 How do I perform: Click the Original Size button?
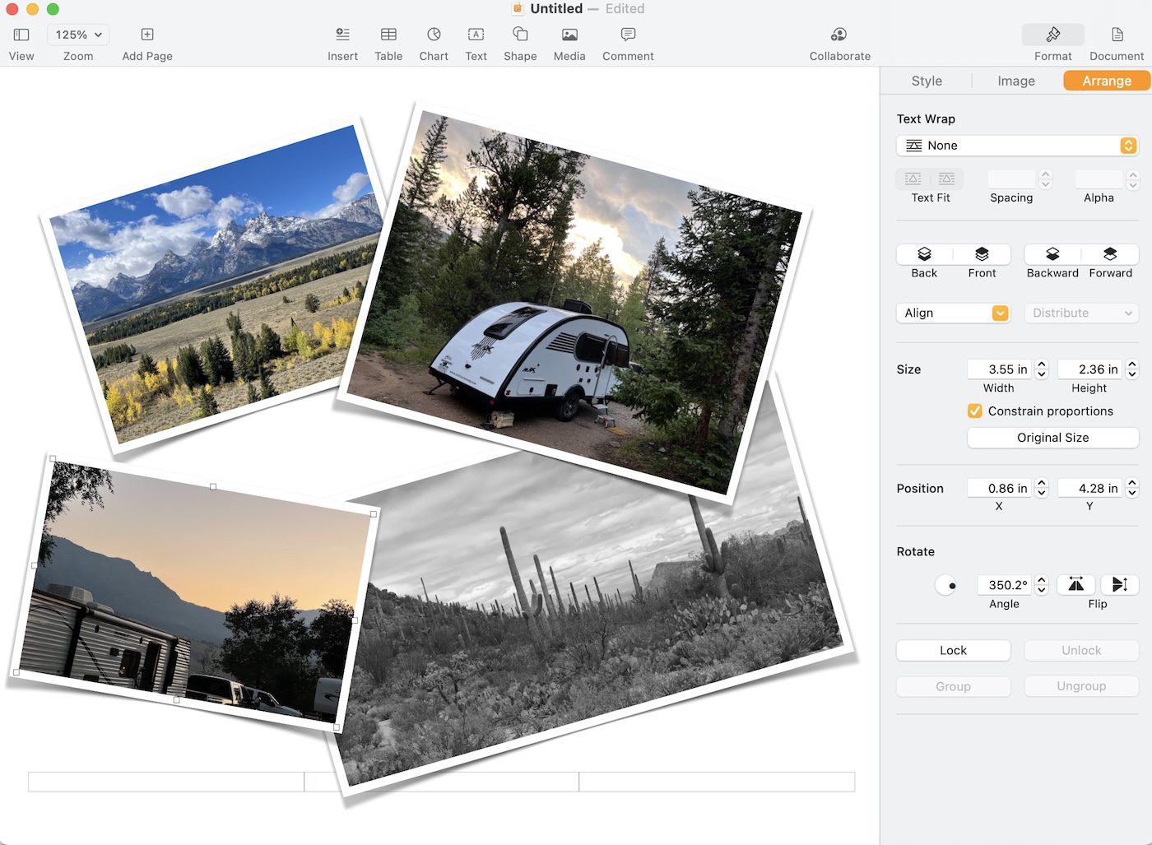click(1052, 438)
